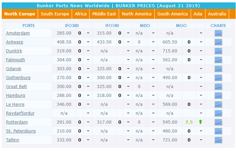Switch to the Asia tab
This screenshot has height=151, width=236.
coord(198,14)
